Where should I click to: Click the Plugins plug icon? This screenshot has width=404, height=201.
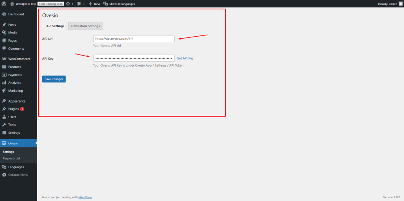[x=4, y=109]
